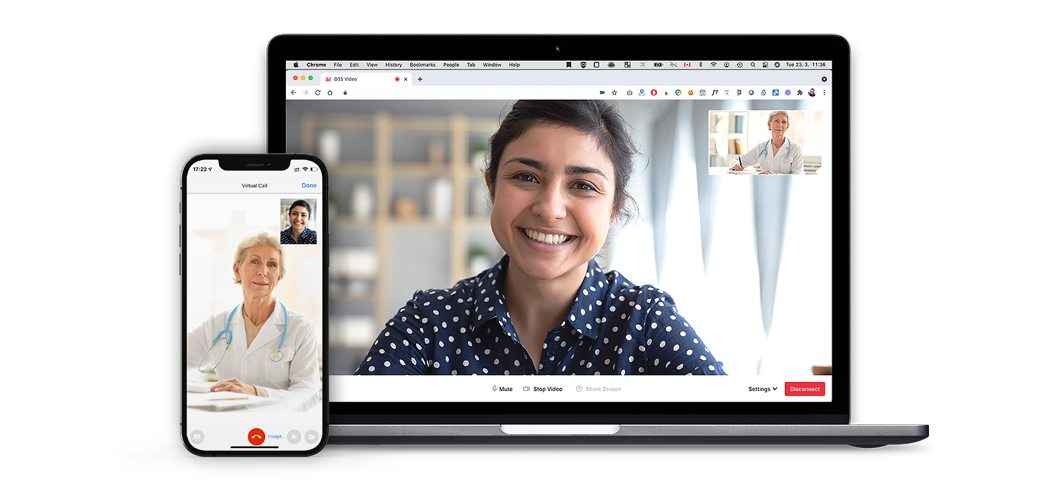Viewport: 1048px width, 487px height.
Task: Tap the play button on the phone call screen
Action: [293, 437]
